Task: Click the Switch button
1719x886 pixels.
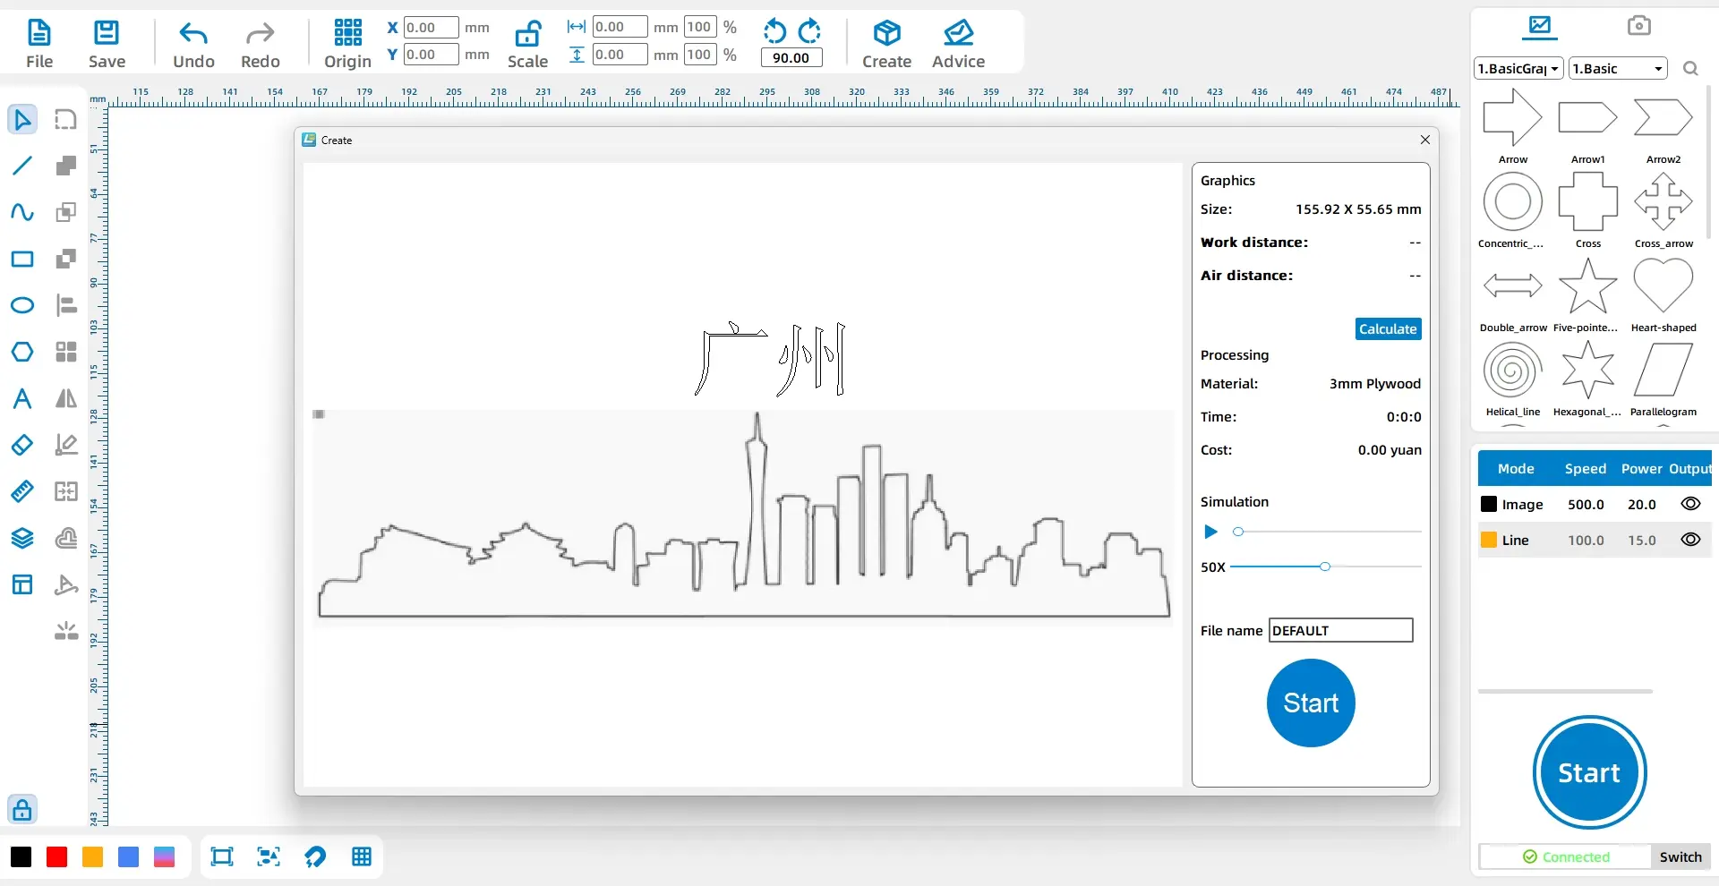Action: click(x=1680, y=857)
